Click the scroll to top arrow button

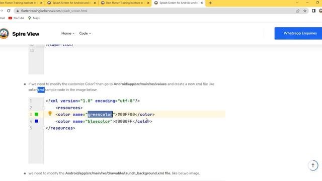click(x=313, y=165)
